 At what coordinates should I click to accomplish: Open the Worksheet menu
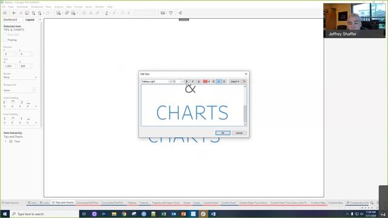pos(22,7)
